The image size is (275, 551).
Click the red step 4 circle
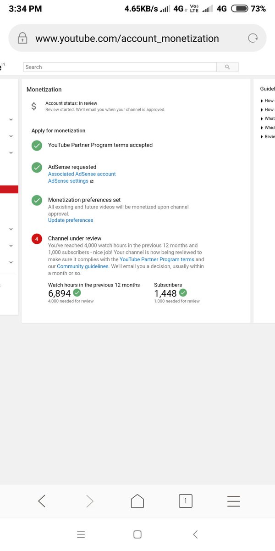tap(37, 239)
